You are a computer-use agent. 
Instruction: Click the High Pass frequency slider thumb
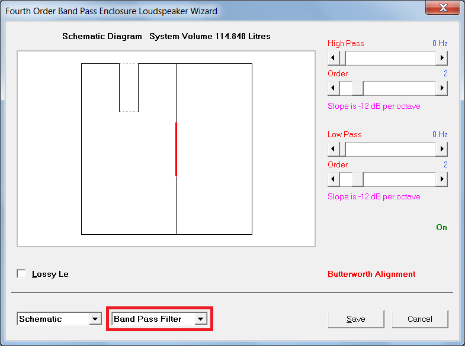[342, 58]
